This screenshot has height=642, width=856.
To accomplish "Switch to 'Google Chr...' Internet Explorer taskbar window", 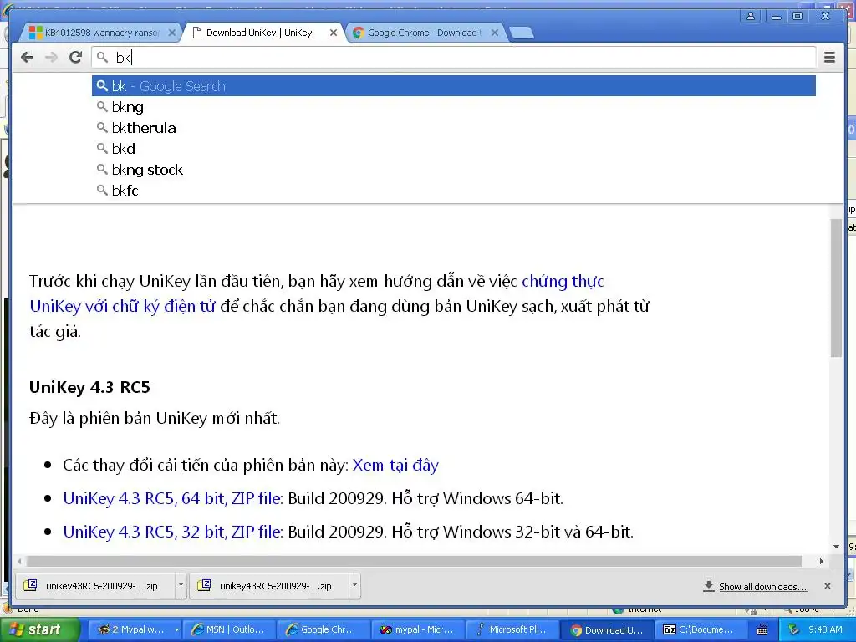I will [323, 630].
